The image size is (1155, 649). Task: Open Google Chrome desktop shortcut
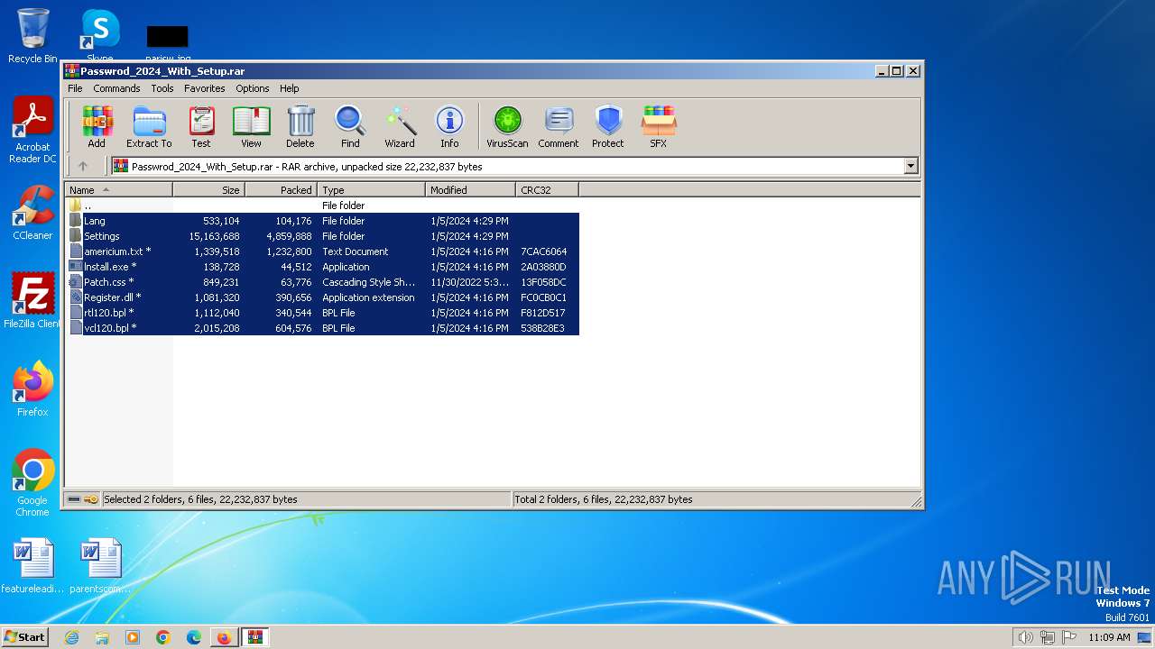(32, 483)
